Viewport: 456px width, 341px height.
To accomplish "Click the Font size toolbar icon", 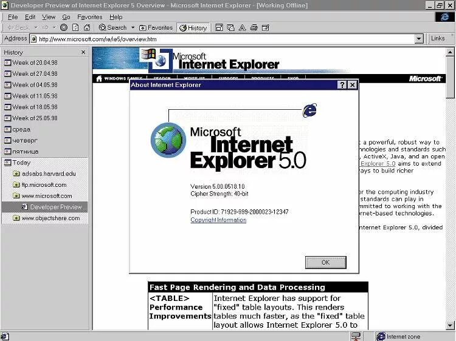I will tap(242, 27).
